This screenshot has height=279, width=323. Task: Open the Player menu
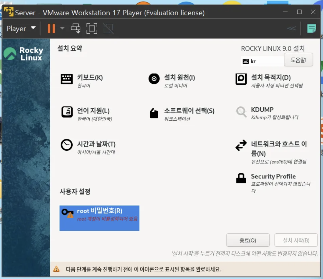21,29
